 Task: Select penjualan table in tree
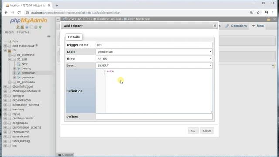(x=28, y=78)
